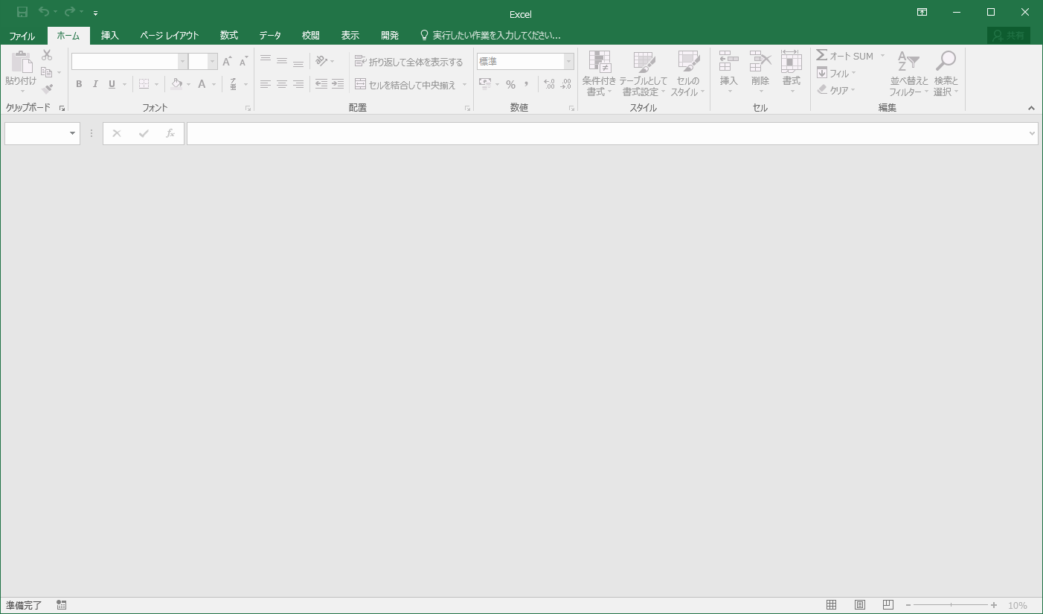Open テーブルとして書式設定 table formatting
Image resolution: width=1043 pixels, height=614 pixels.
644,74
